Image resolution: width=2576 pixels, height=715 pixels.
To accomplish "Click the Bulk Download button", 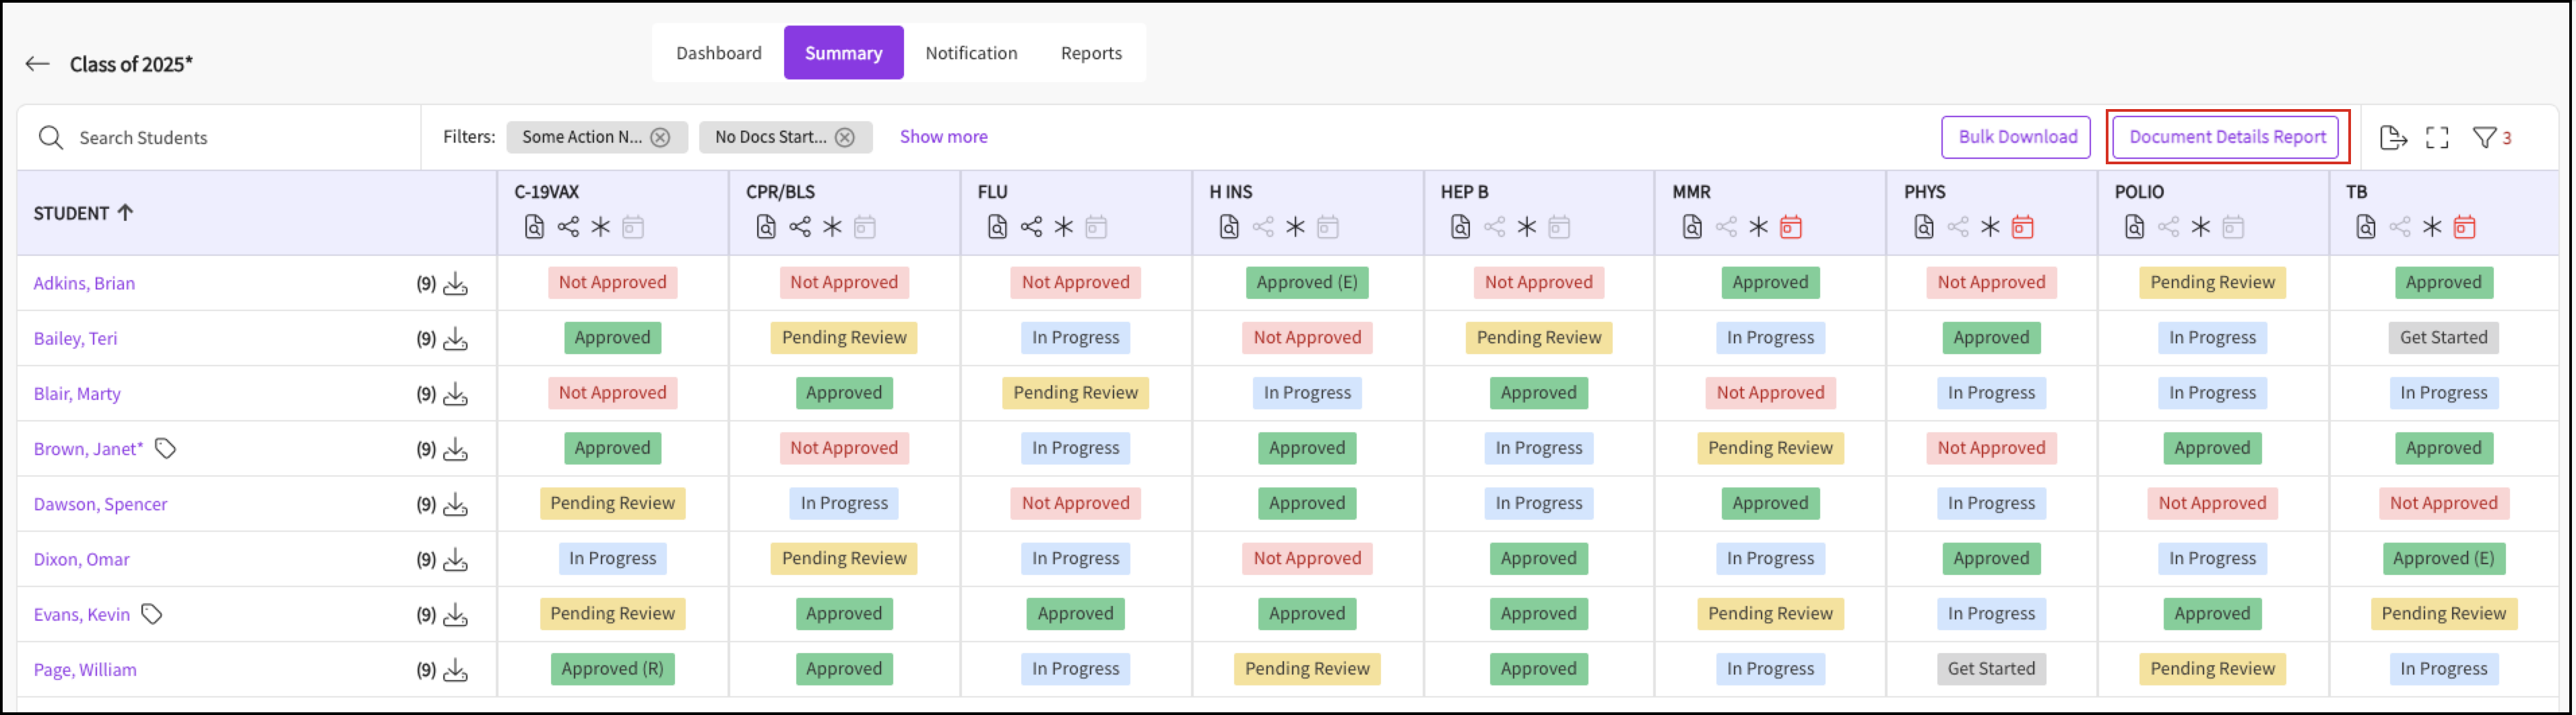I will (x=2017, y=137).
